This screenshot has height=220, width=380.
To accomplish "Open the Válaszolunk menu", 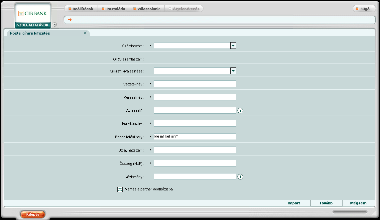I will (x=146, y=9).
